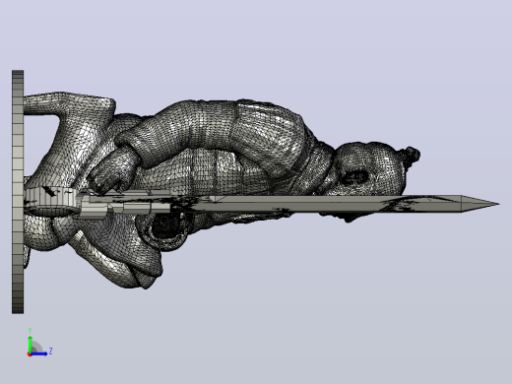512x384 pixels.
Task: Select the flat base plate of the model
Action: (18, 192)
